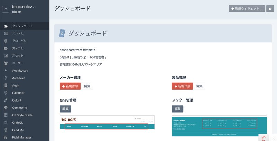Click the Dashboard gauge icon in sidebar
277x141 pixels.
[x=6, y=26]
